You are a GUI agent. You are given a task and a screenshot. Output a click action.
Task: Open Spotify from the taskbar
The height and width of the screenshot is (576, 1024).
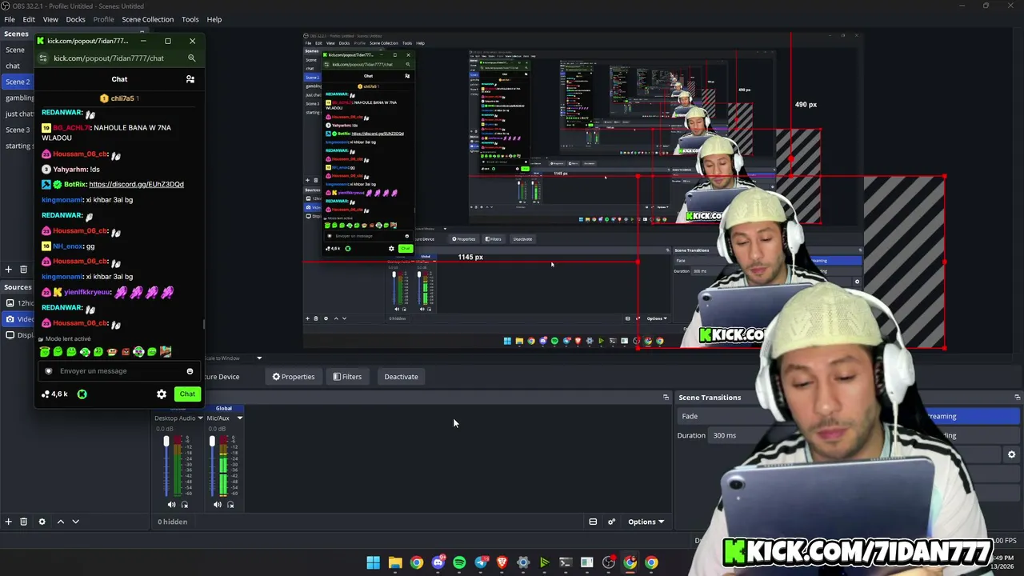(x=459, y=562)
